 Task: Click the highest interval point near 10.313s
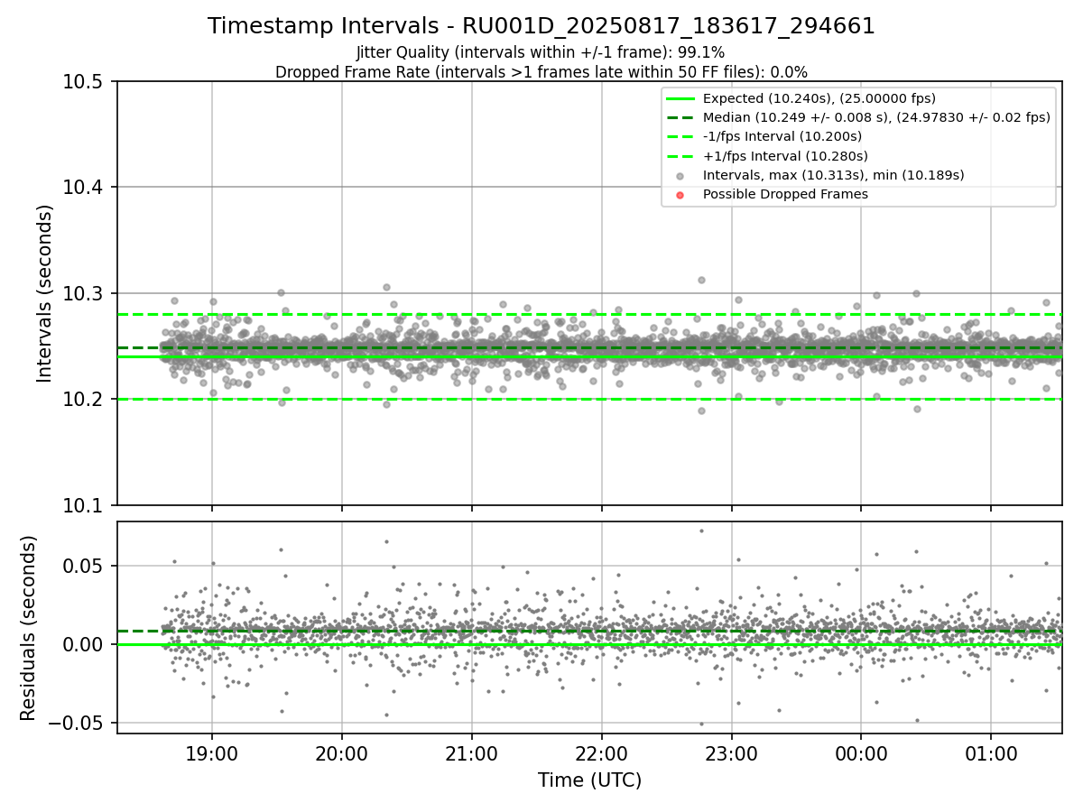(x=701, y=280)
